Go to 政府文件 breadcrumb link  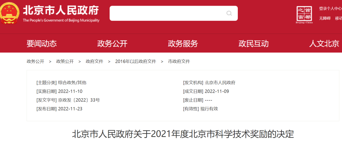coord(94,62)
